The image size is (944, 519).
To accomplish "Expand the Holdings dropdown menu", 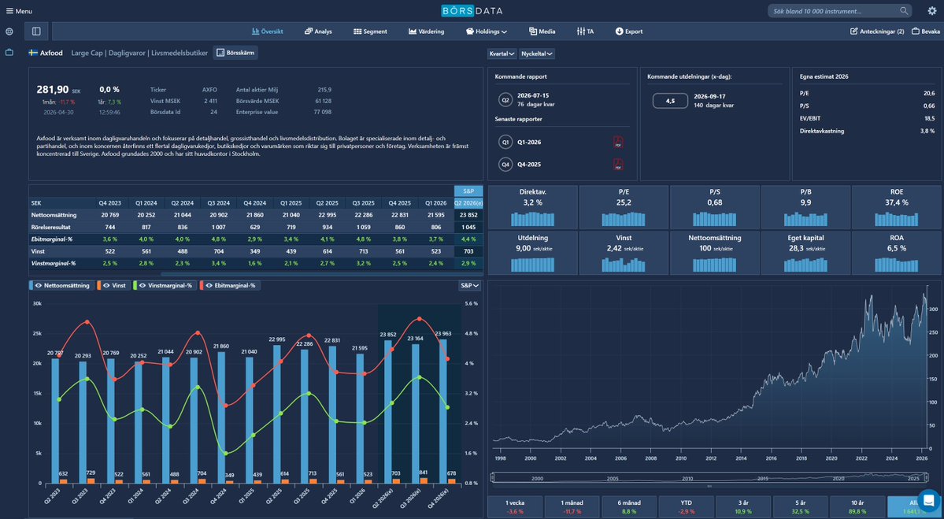I will (x=487, y=32).
